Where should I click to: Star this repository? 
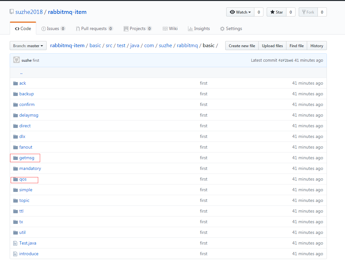pyautogui.click(x=277, y=12)
